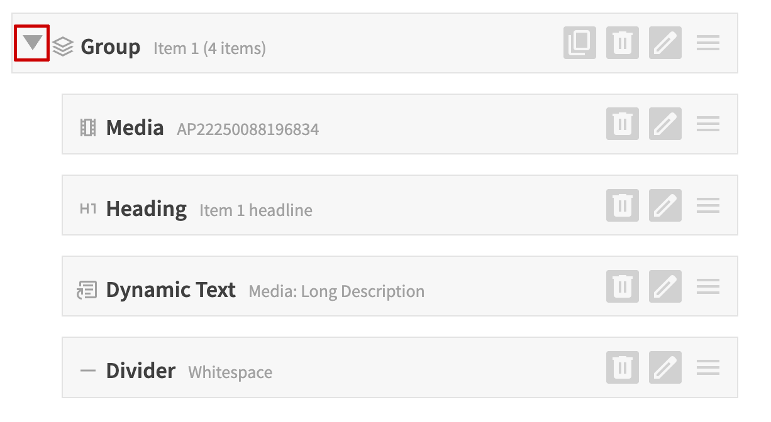Edit the Divider item

(665, 367)
